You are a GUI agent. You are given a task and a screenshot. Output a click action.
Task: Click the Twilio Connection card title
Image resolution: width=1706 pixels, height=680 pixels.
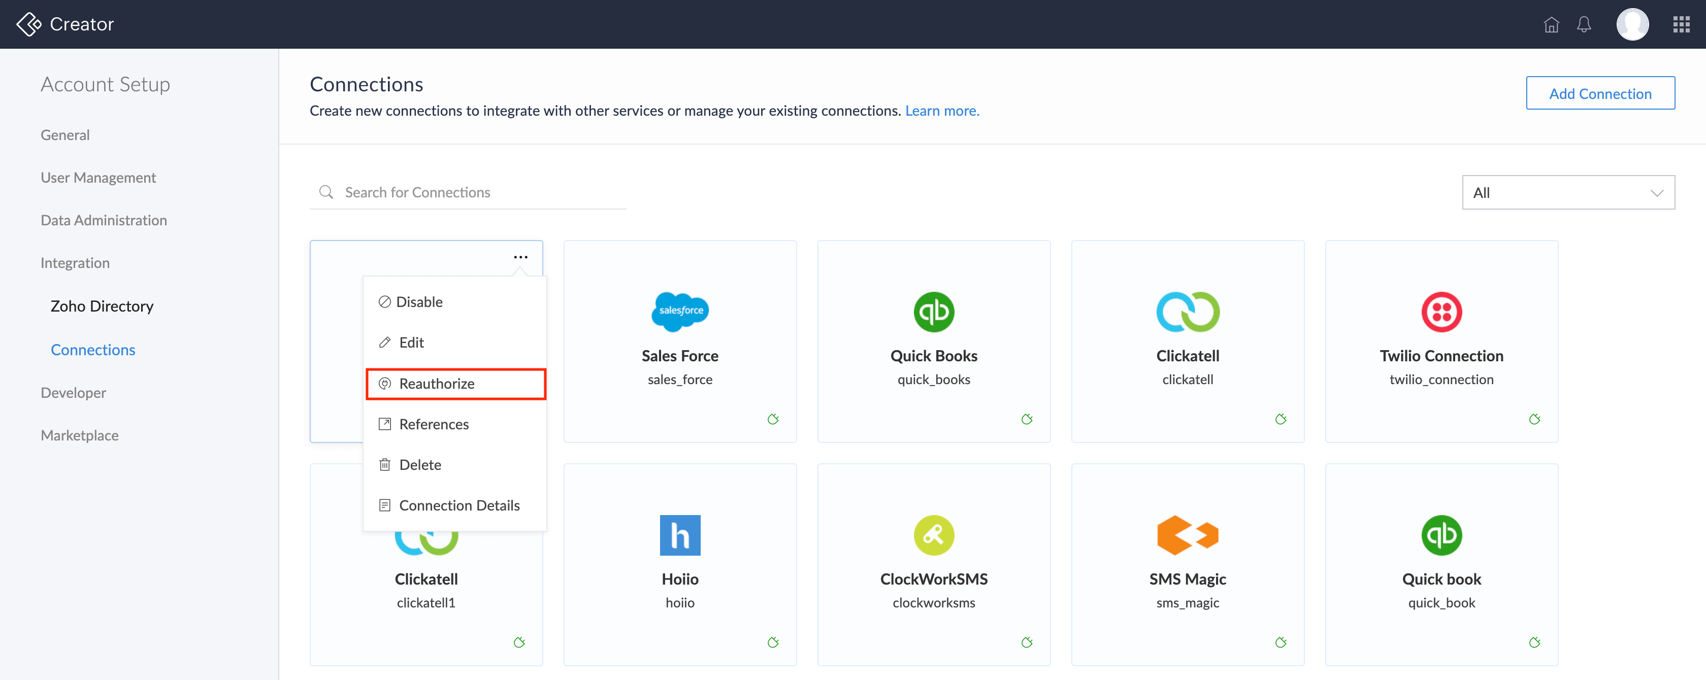(x=1441, y=356)
